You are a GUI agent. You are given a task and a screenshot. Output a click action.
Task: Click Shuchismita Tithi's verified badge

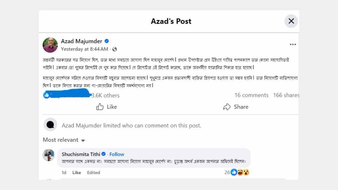(x=104, y=154)
